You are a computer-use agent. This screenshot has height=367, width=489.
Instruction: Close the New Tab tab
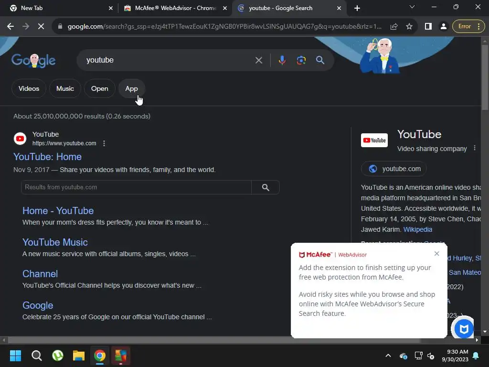pos(111,9)
